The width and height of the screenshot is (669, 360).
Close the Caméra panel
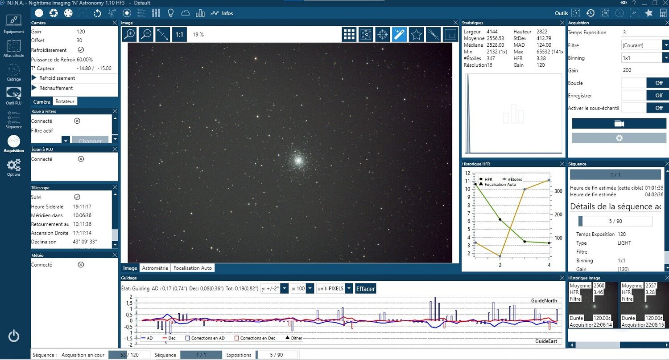click(115, 23)
